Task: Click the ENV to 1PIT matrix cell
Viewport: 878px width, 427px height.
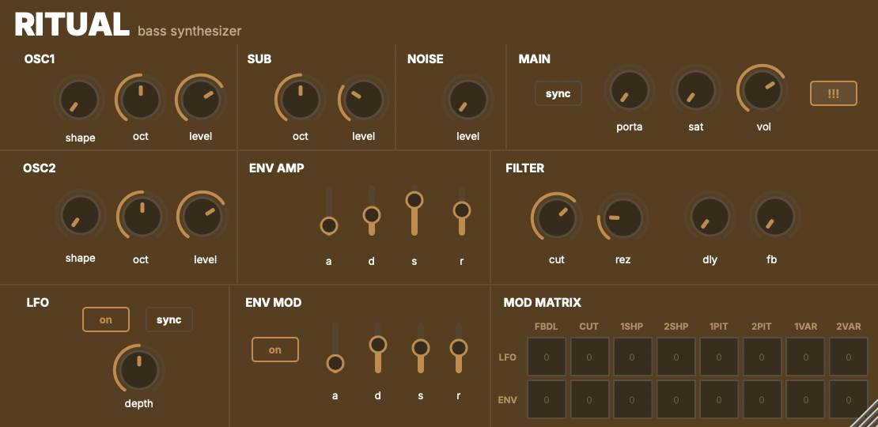Action: pos(719,400)
